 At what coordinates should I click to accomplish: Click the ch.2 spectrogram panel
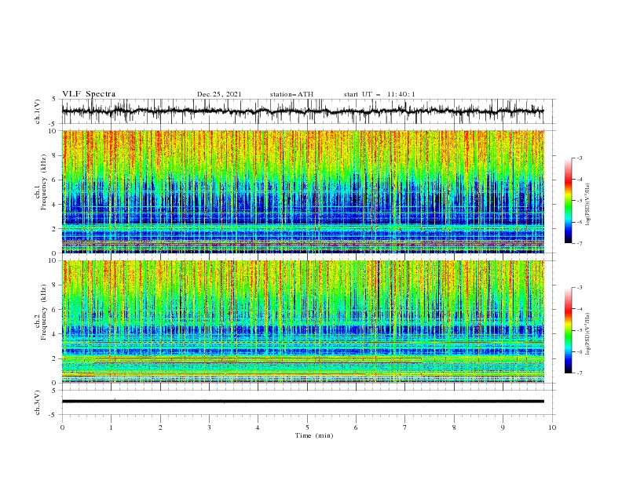303,322
